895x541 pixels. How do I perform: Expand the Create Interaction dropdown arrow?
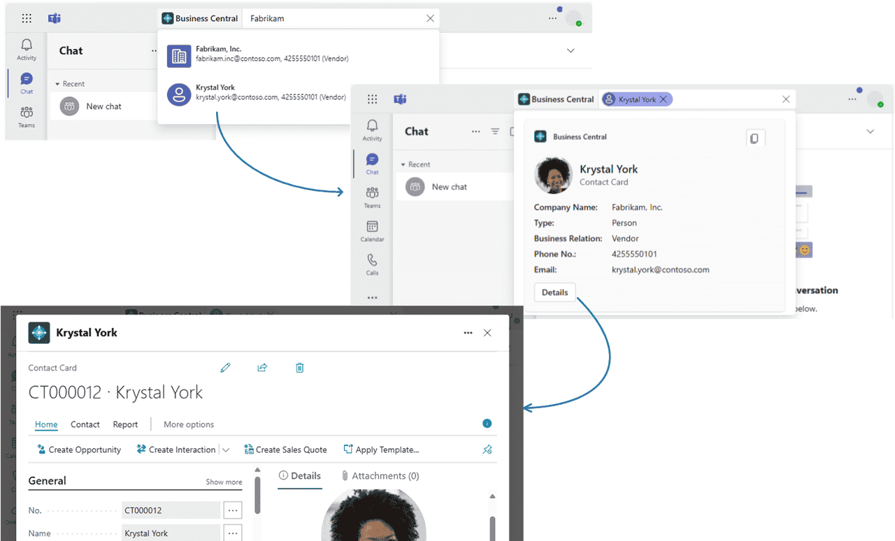[226, 449]
